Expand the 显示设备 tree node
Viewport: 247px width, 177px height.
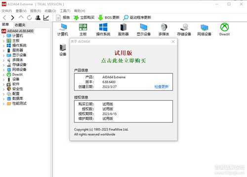tap(3, 55)
